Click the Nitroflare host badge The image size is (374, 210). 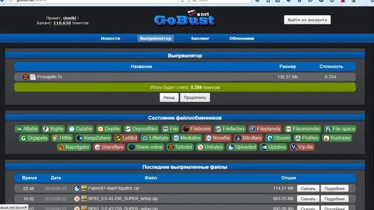[248, 138]
